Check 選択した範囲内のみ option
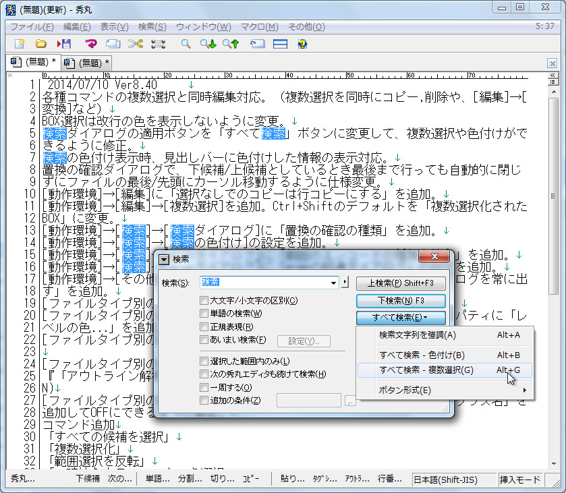 [x=204, y=361]
